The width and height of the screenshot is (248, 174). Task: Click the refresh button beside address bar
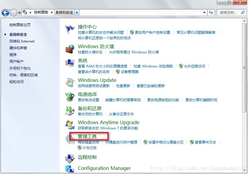211,13
